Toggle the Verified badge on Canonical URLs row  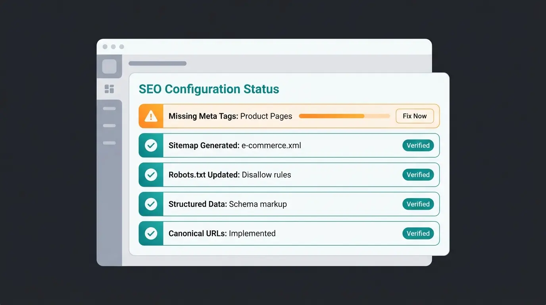[418, 234]
